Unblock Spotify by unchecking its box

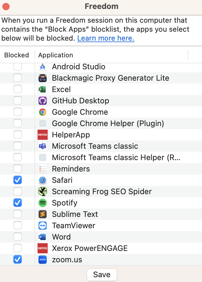coord(18,203)
